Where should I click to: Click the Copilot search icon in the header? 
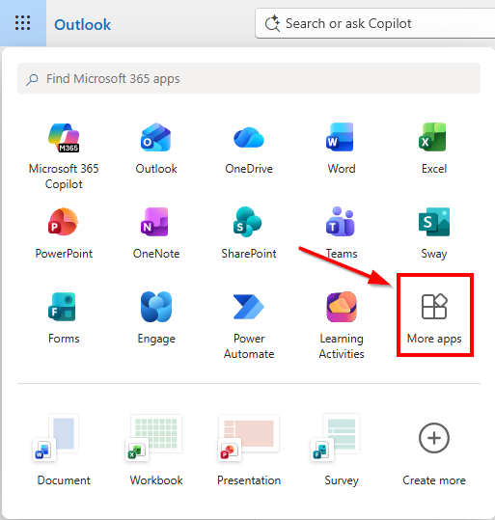273,23
